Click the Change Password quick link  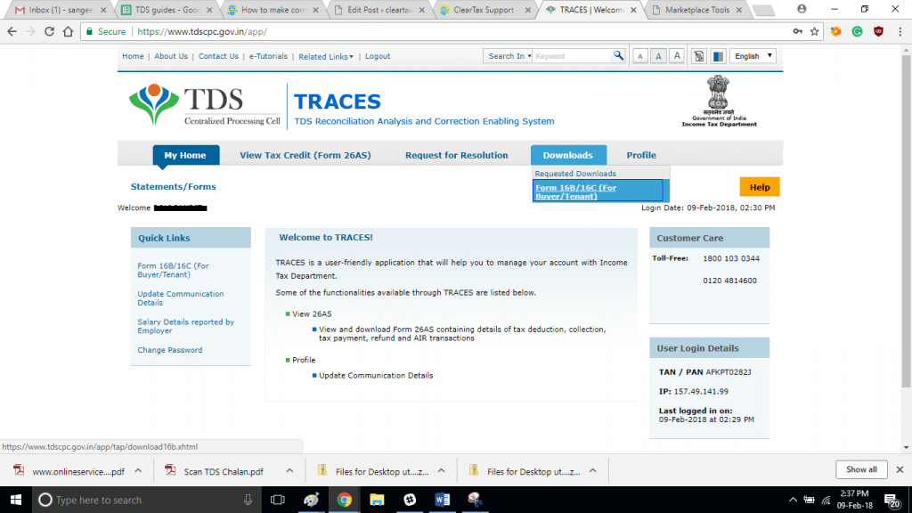coord(170,350)
